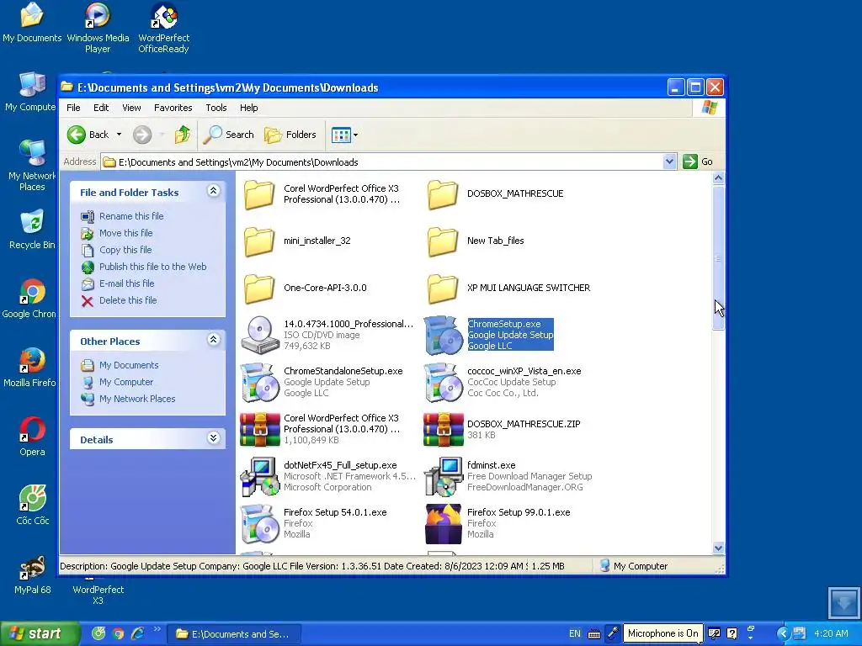The image size is (862, 646).
Task: Select the XP MUI LANGUAGE SWITCHER folder icon
Action: pos(443,289)
